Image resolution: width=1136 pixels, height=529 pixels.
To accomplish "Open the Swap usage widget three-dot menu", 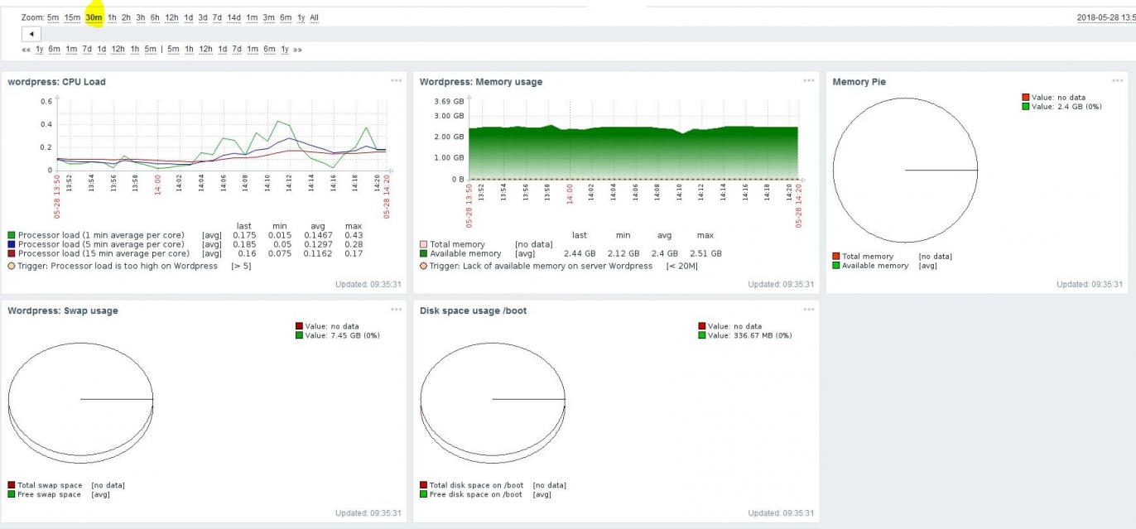I will pos(396,309).
